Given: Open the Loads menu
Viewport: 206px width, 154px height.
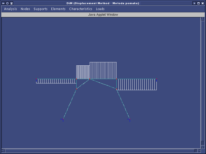Looking at the screenshot, I should [100, 9].
